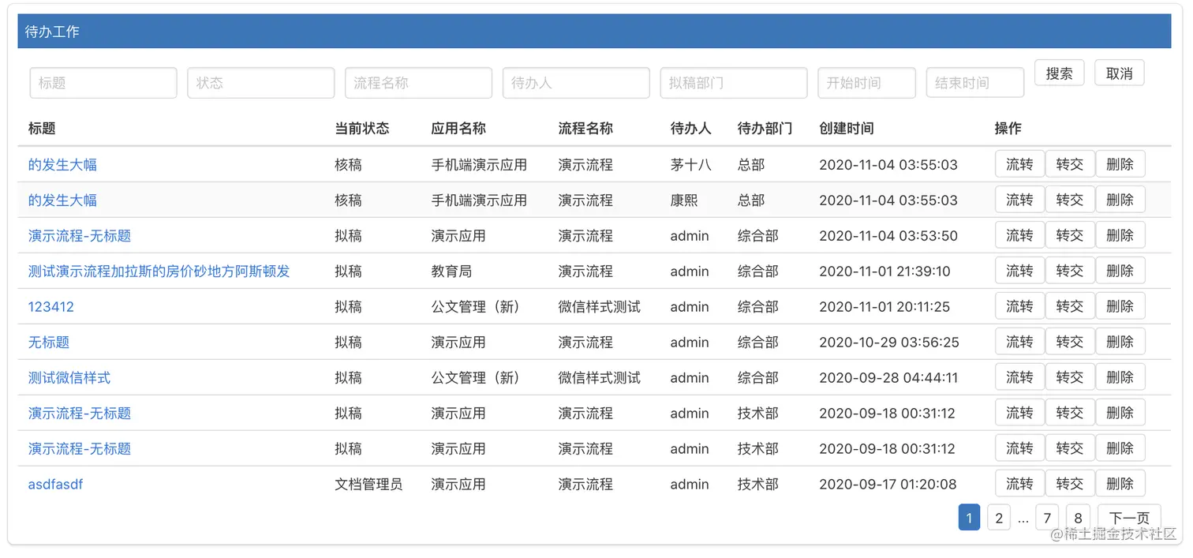Image resolution: width=1193 pixels, height=558 pixels.
Task: Click 转交 for the 2020-11-04 03:53:50 row
Action: pos(1070,235)
